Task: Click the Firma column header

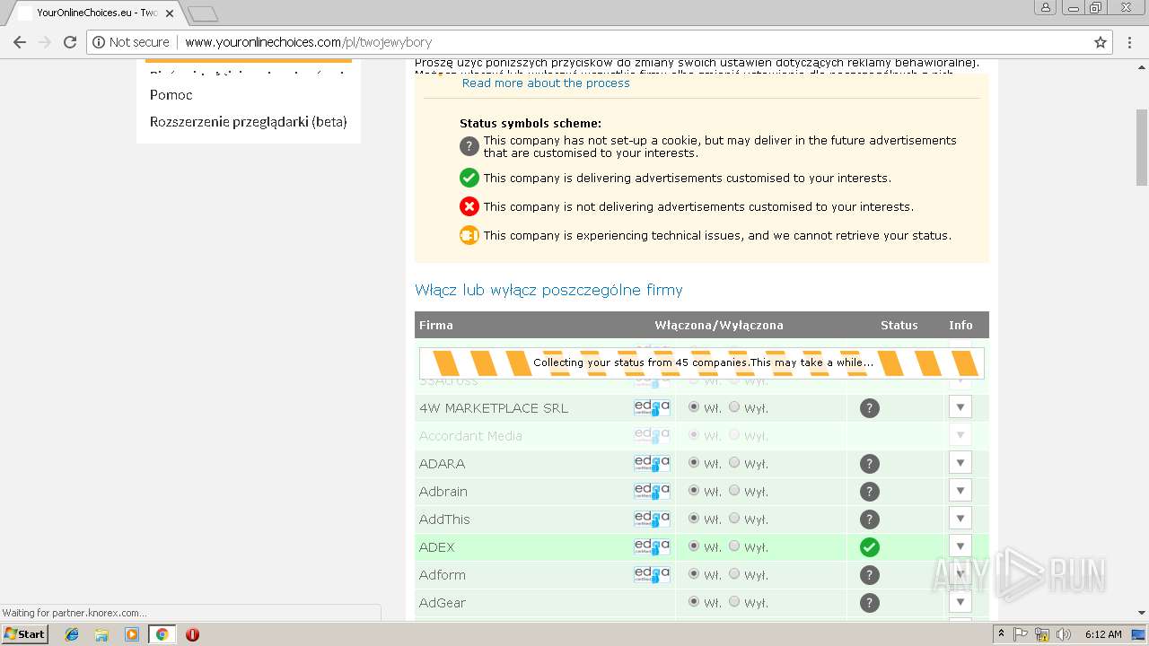Action: [436, 325]
